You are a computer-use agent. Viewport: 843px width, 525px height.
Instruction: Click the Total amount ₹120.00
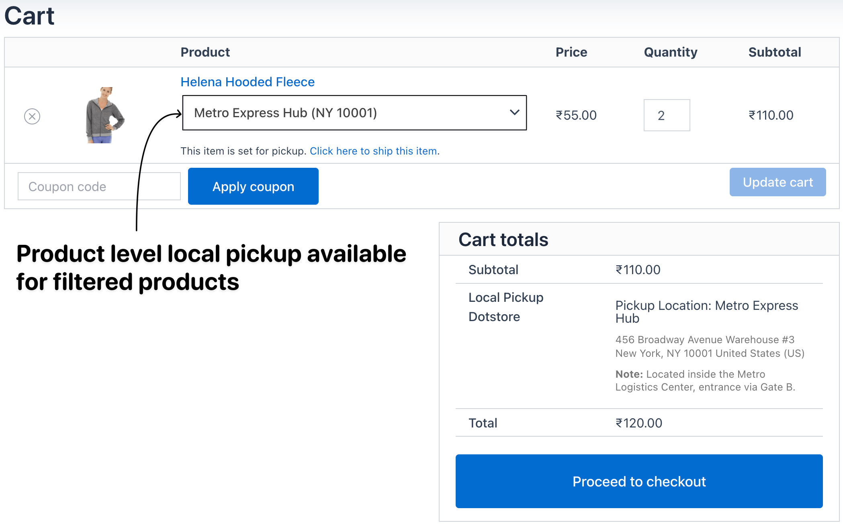pos(638,423)
